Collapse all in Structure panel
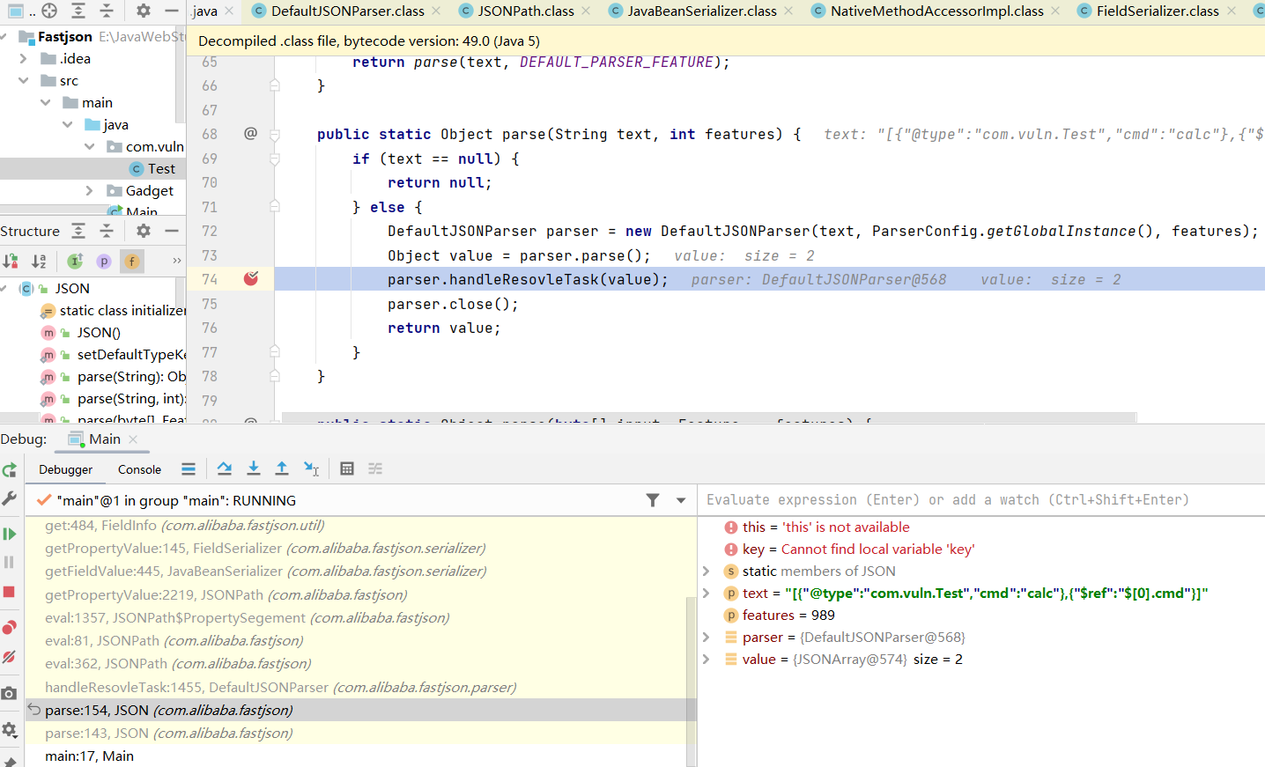 [x=107, y=231]
